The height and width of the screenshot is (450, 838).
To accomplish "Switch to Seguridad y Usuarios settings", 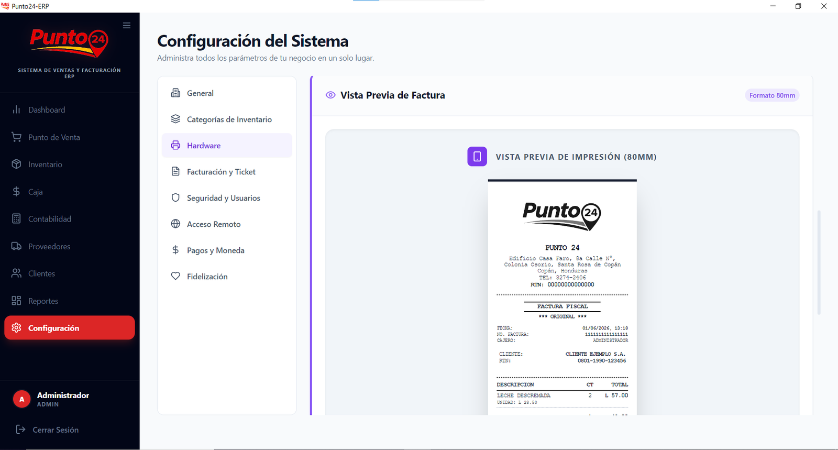I will pos(227,198).
